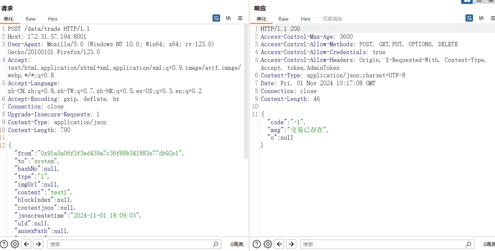
Task: Open help icon in response search bar
Action: click(257, 244)
